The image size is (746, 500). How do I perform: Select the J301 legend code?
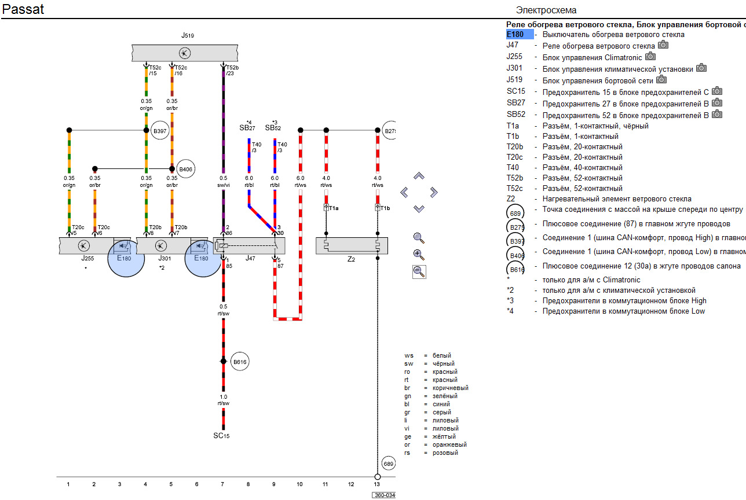click(x=514, y=68)
